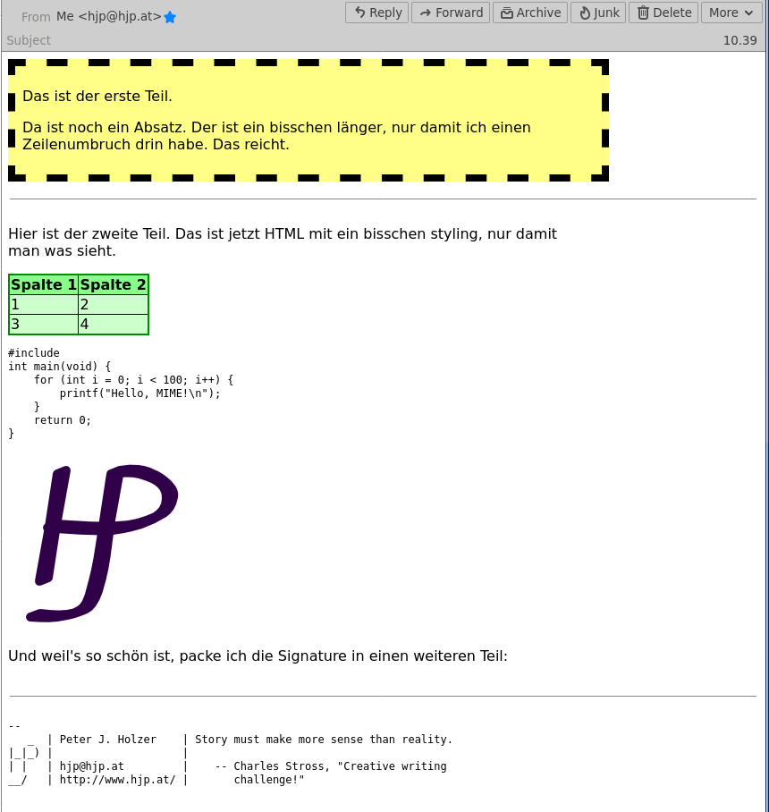Click the Subject field
Screen dimensions: 769x812
click(x=27, y=41)
